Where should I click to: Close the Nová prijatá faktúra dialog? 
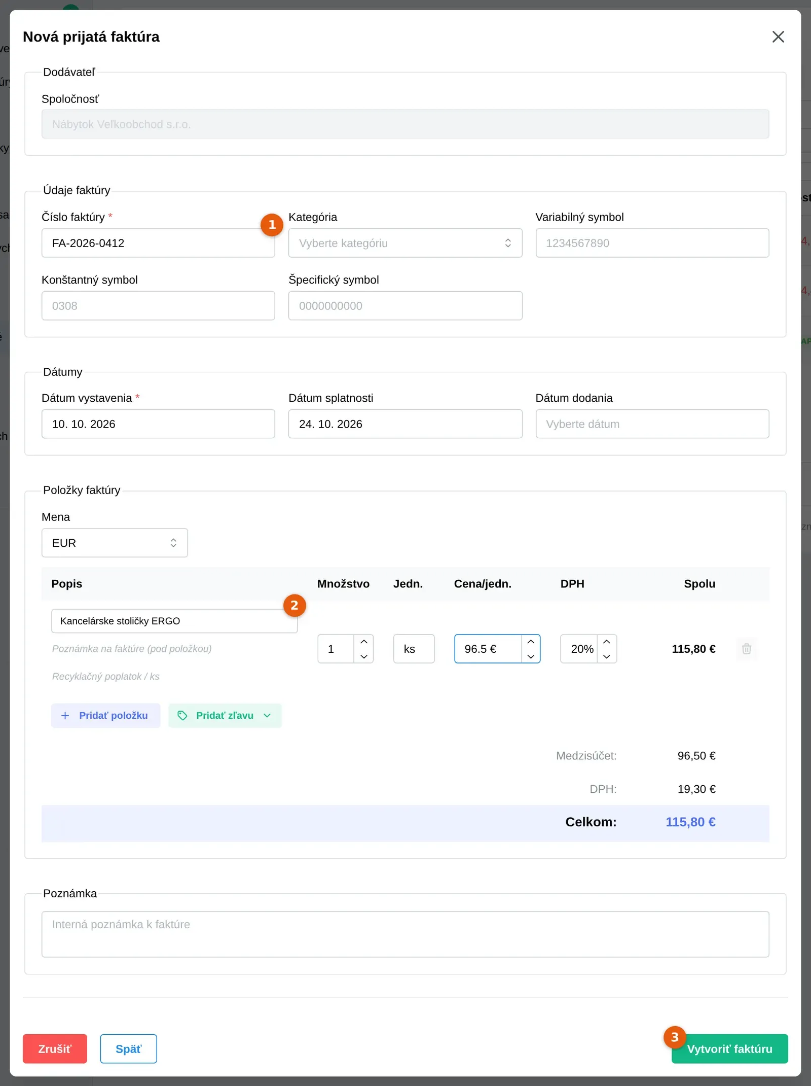tap(778, 37)
